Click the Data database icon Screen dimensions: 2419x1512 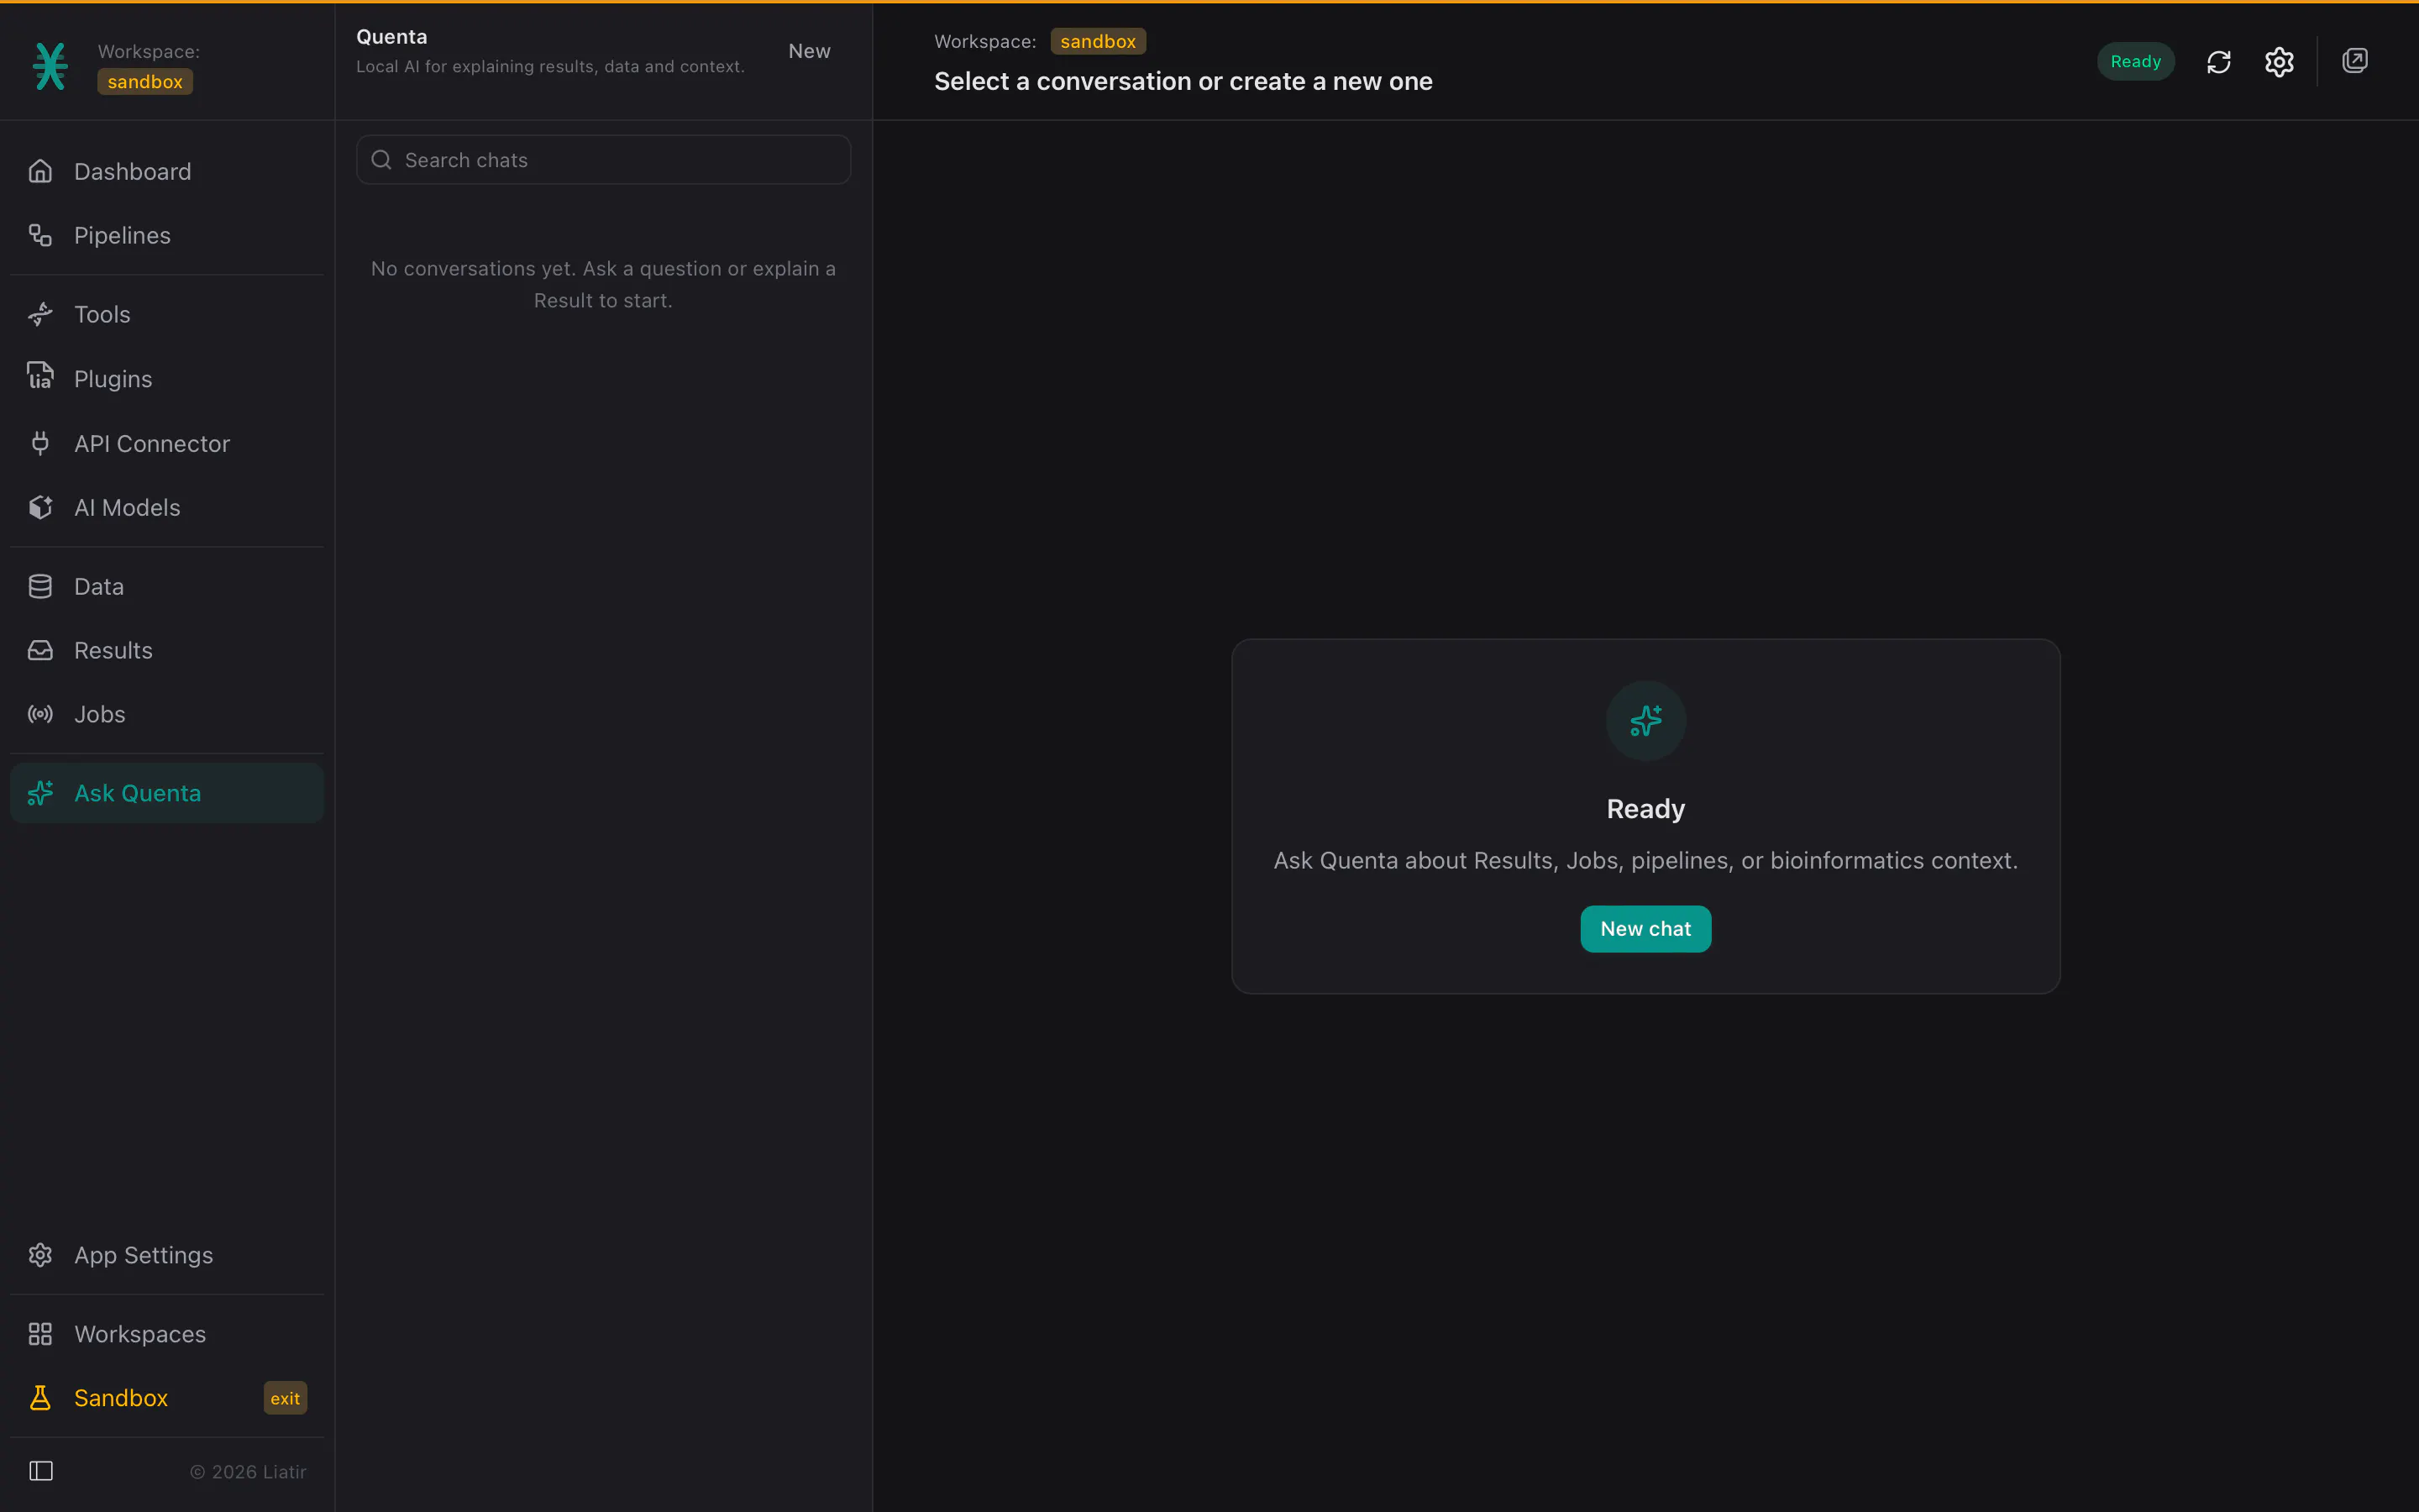[40, 586]
